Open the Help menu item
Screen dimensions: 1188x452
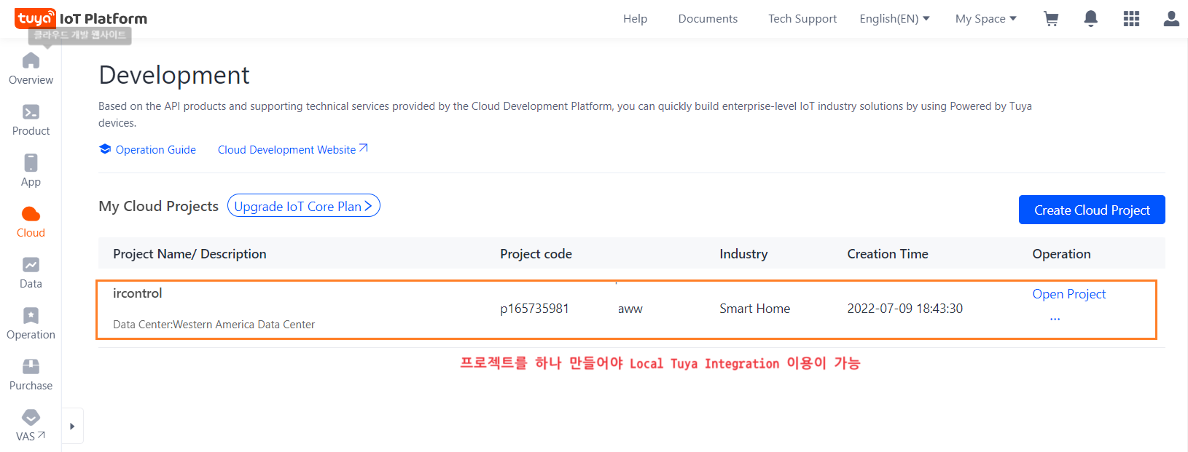(635, 19)
